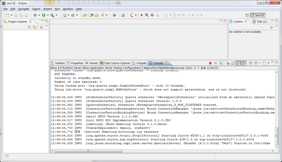This screenshot has width=282, height=162.
Task: Click the New Servlet creation icon
Action: coord(73,15)
